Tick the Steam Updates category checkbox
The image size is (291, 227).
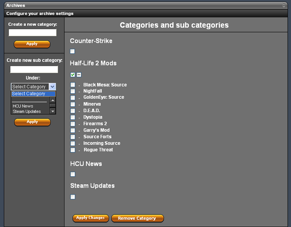pyautogui.click(x=73, y=197)
